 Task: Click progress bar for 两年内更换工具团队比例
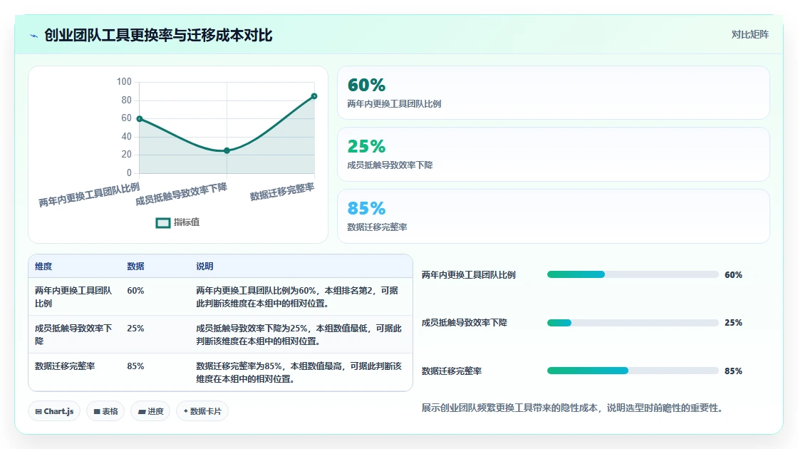tap(633, 274)
